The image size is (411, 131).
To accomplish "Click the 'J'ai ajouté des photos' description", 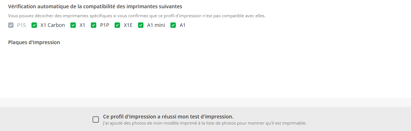I will click(205, 123).
